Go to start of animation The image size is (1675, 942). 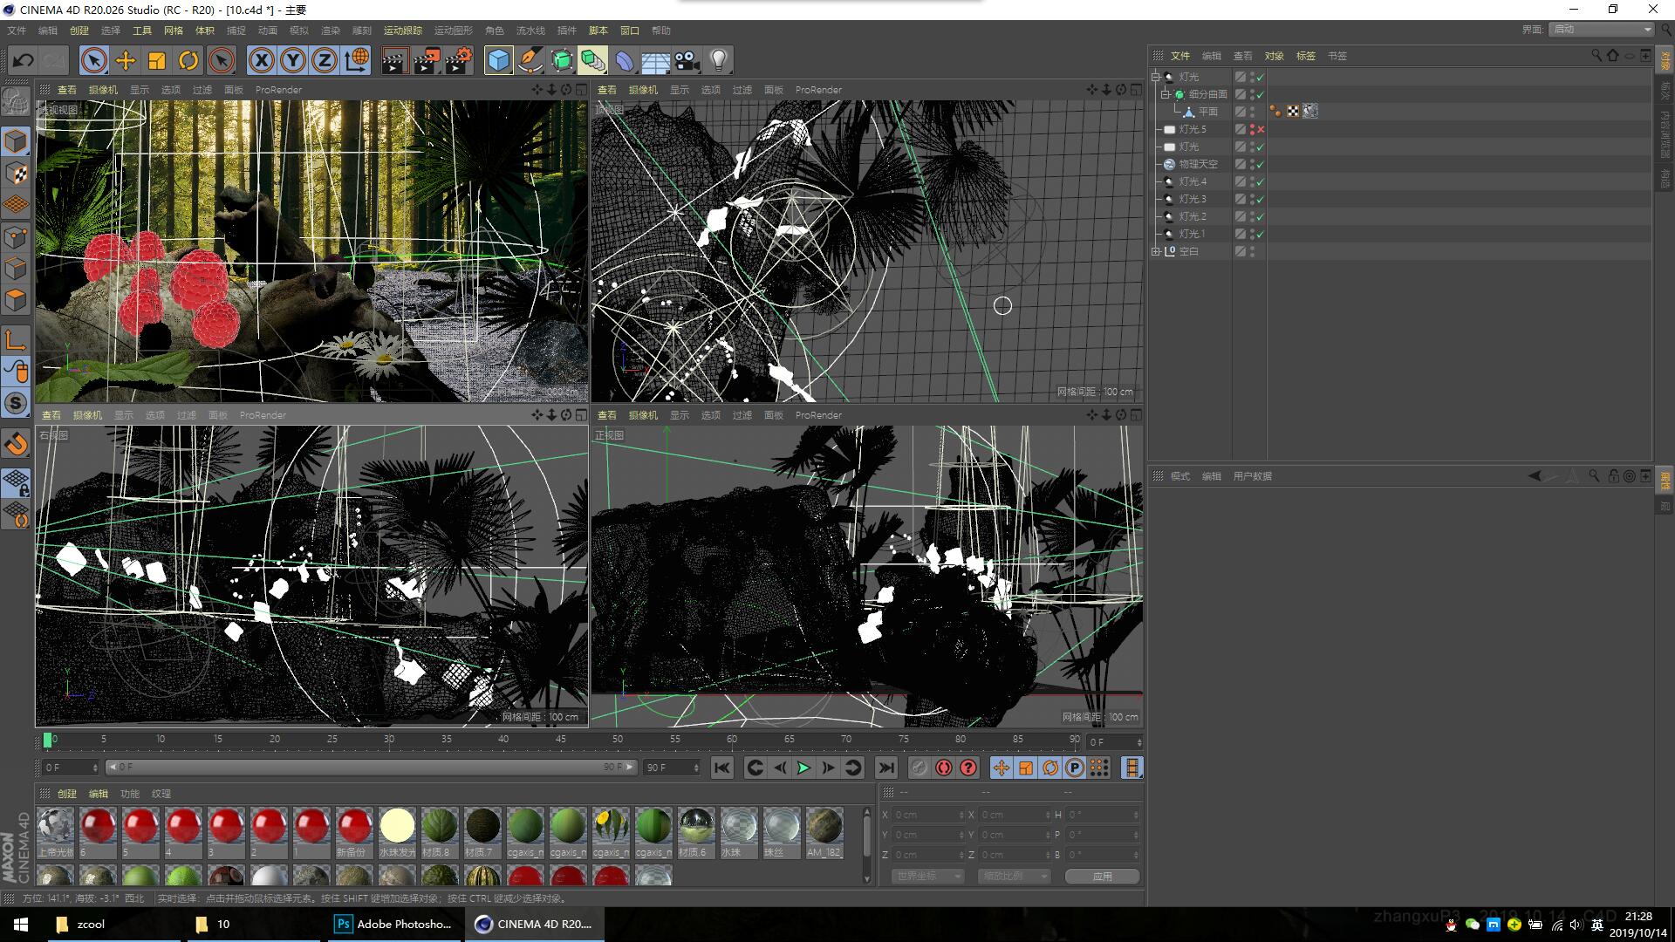pyautogui.click(x=721, y=768)
